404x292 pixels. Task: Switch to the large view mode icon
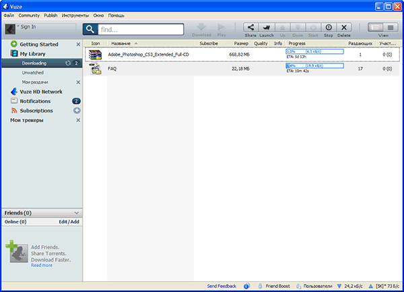(x=391, y=28)
